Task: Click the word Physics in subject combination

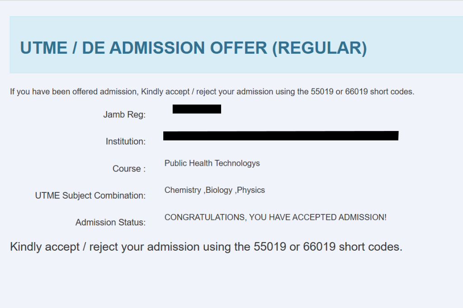Action: [251, 190]
